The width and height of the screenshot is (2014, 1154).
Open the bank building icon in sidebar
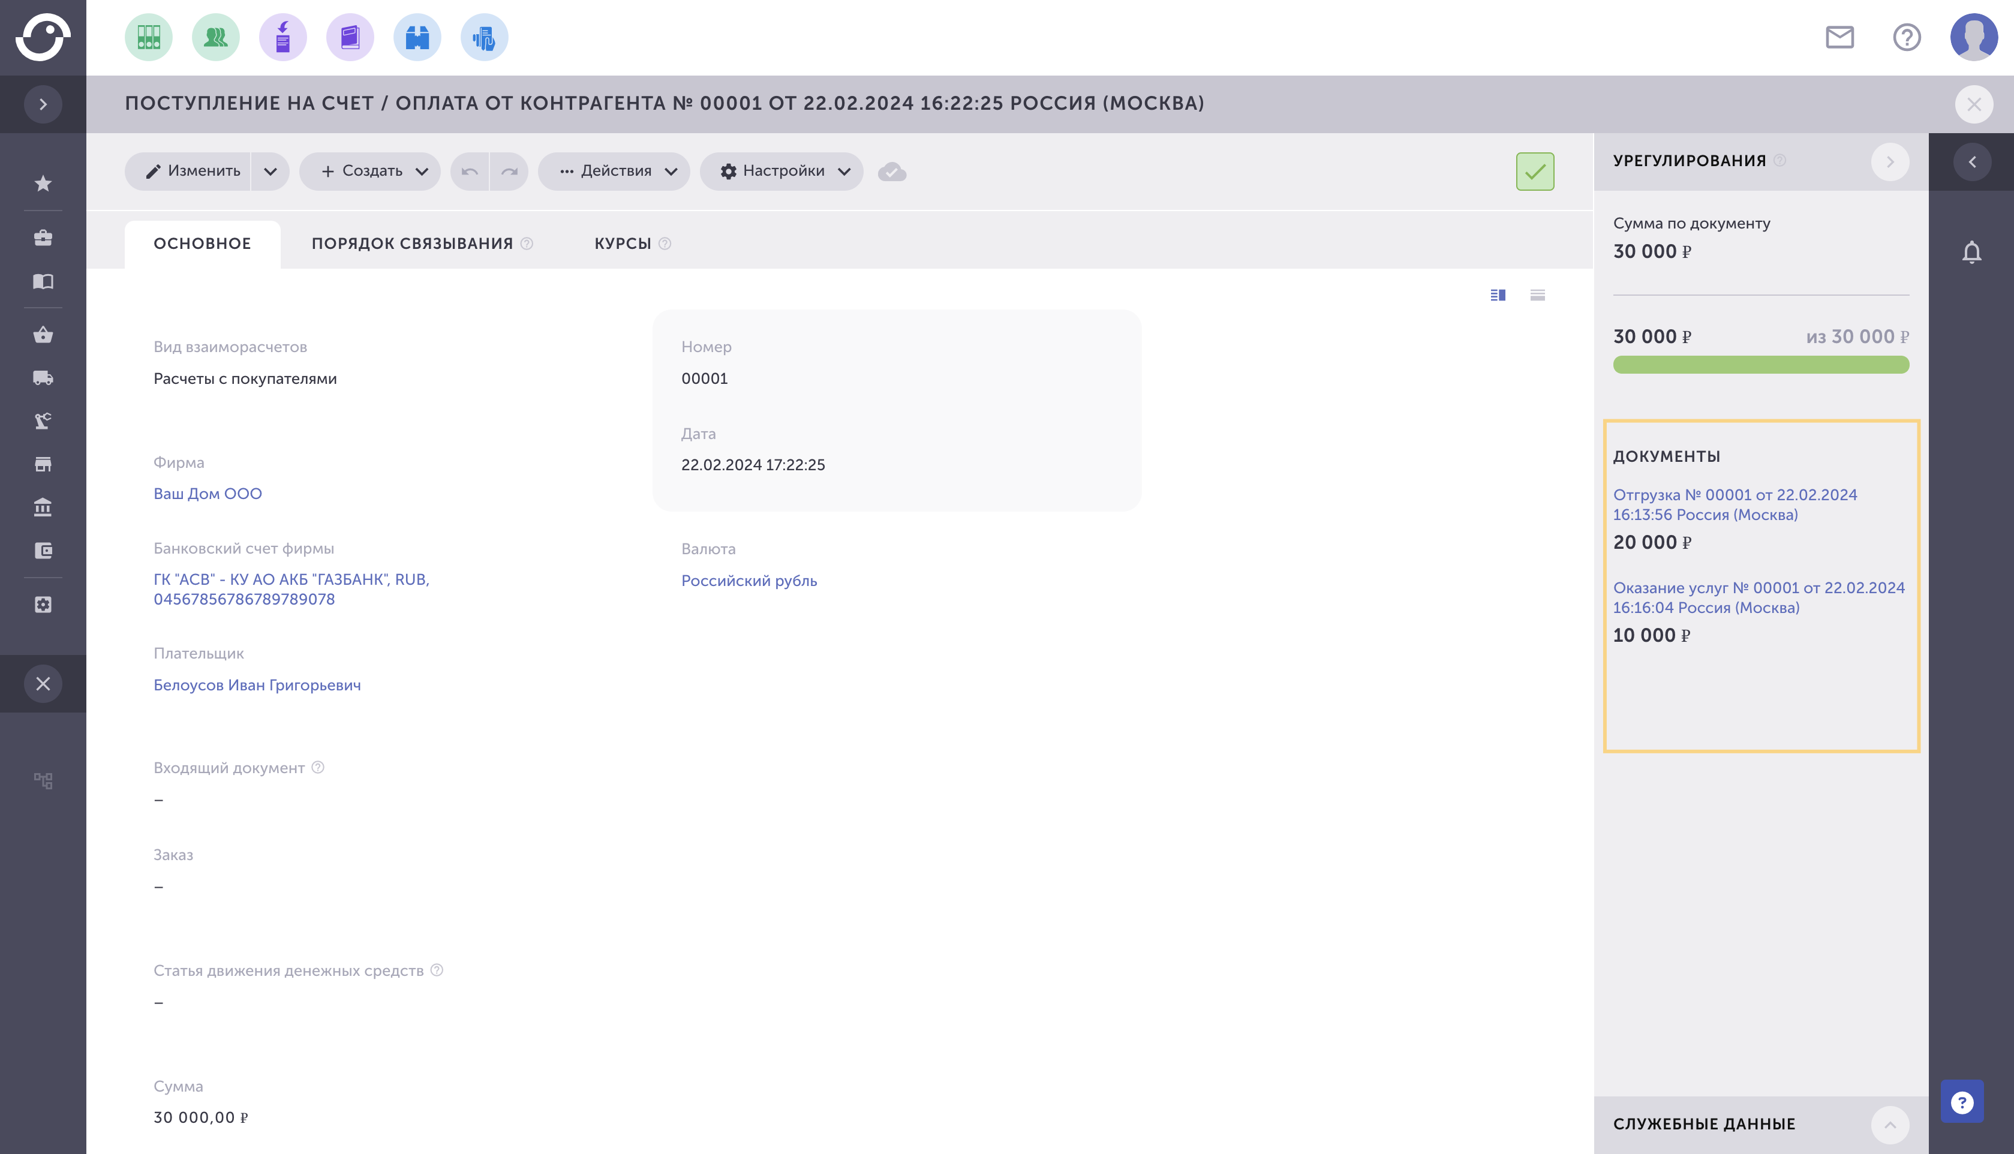(43, 507)
